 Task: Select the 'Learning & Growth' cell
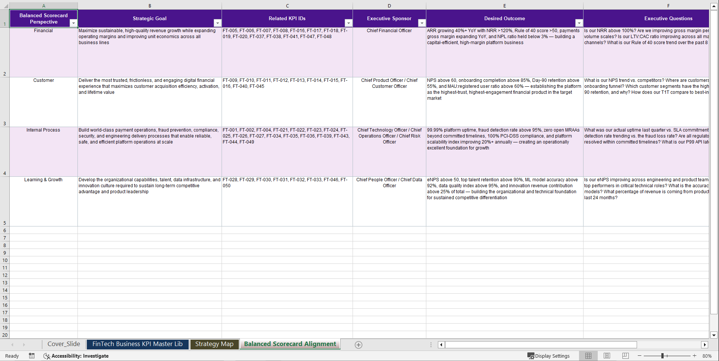(x=43, y=201)
